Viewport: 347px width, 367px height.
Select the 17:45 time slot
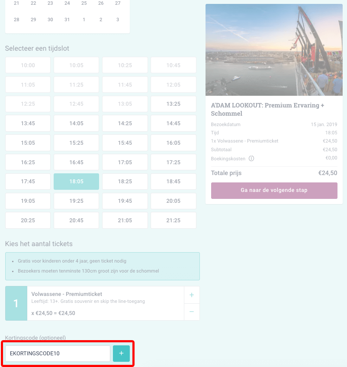click(28, 182)
